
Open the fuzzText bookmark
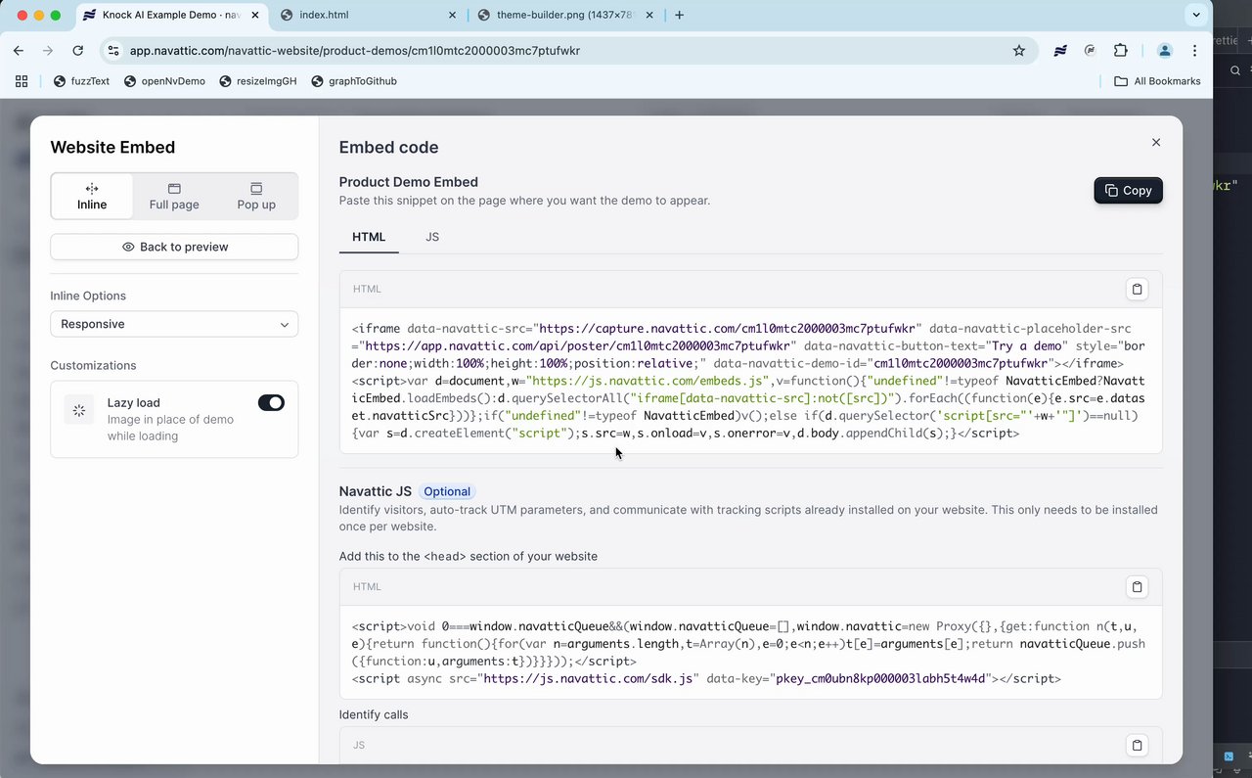pyautogui.click(x=81, y=81)
